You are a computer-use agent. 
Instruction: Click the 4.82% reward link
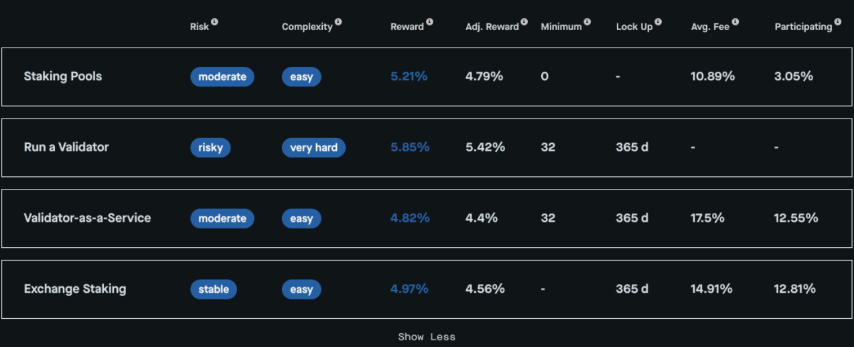tap(410, 218)
